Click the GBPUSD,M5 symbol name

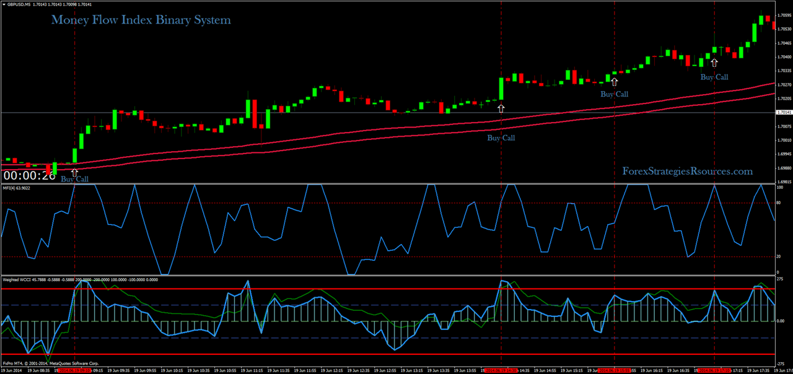click(19, 4)
